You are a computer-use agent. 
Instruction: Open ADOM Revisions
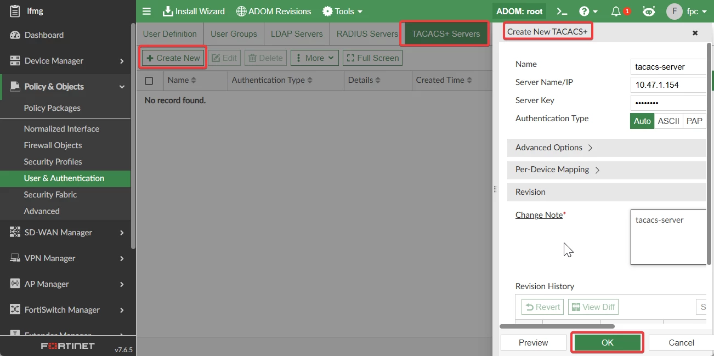click(274, 11)
